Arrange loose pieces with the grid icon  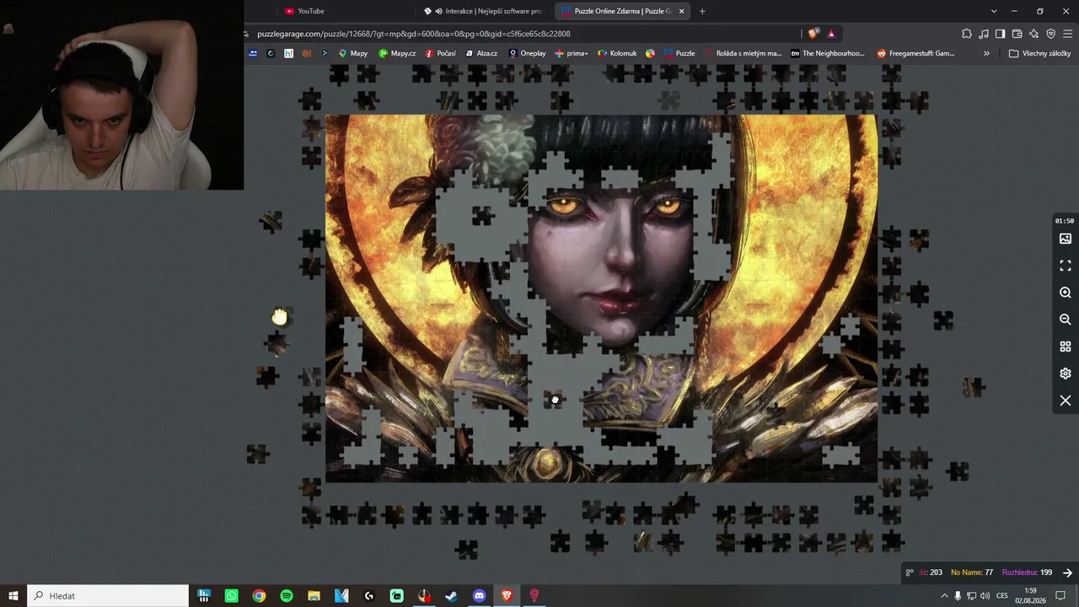pyautogui.click(x=1066, y=346)
